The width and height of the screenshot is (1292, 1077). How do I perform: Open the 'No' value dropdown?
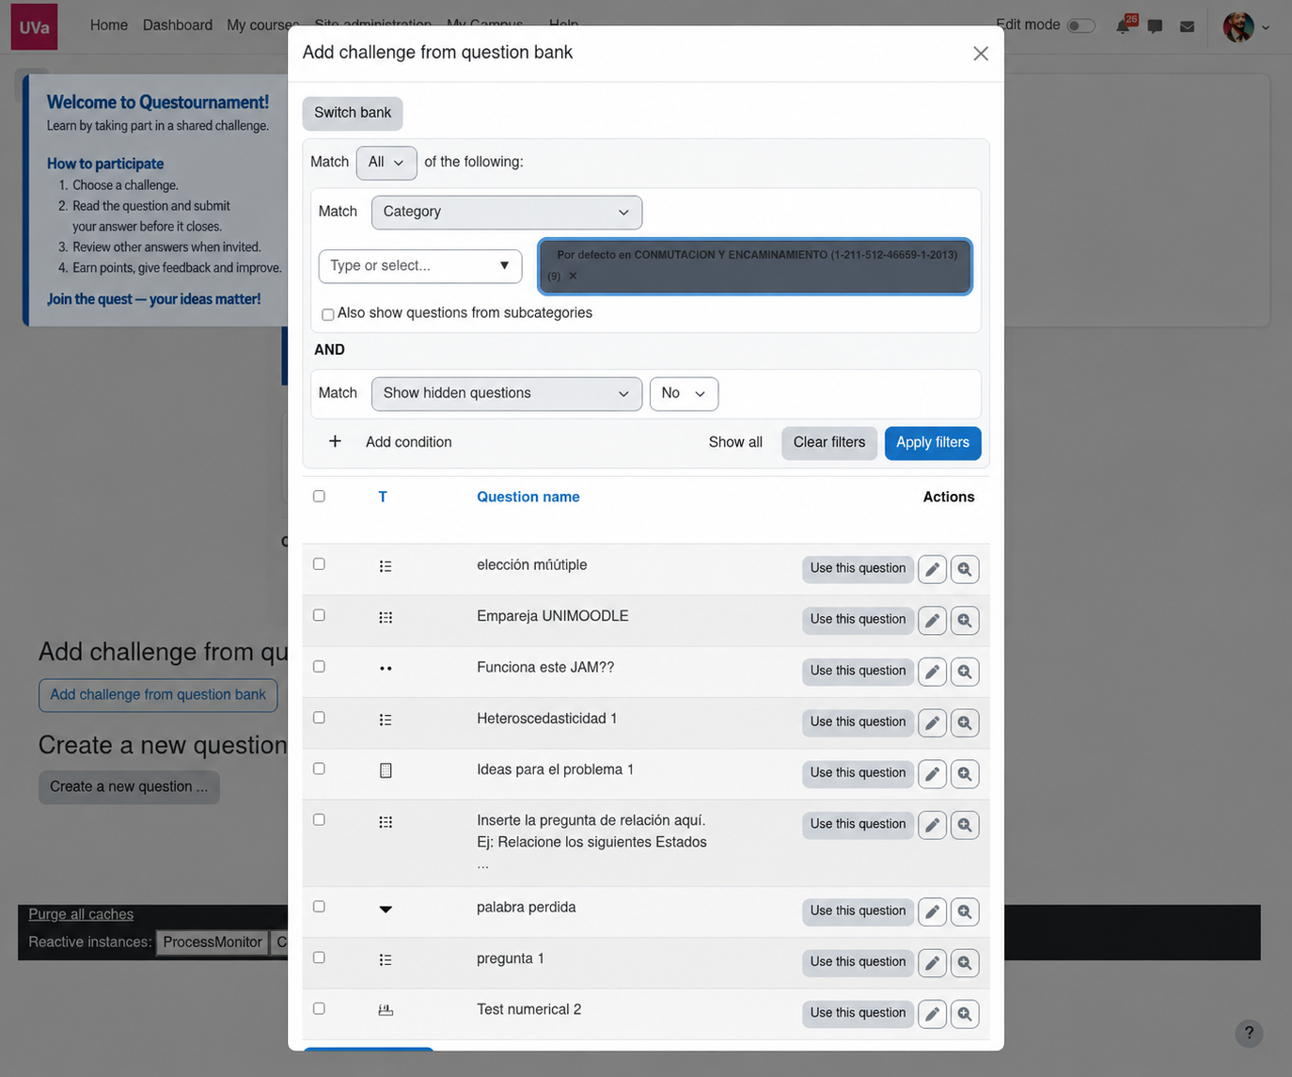(x=684, y=393)
